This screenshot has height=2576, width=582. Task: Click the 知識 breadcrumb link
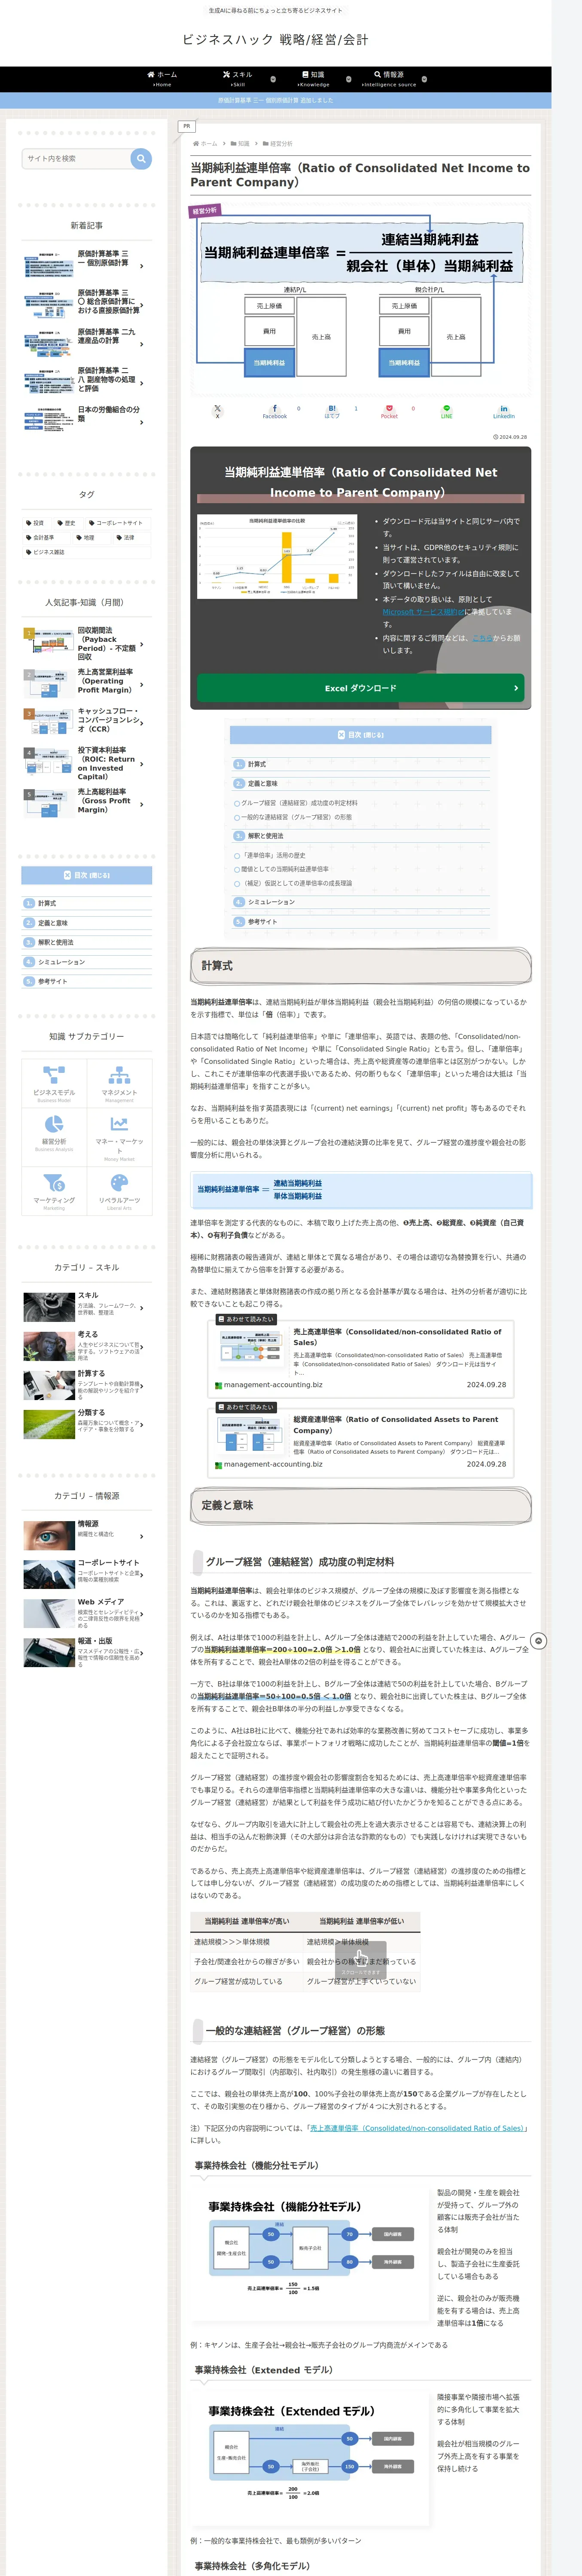(243, 144)
